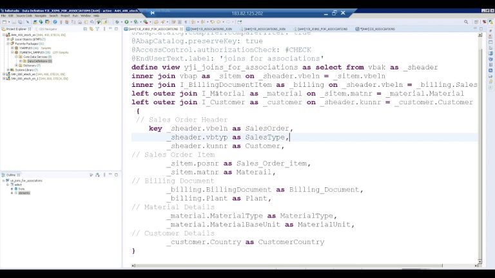Select Data Definitions in Project Explorer
This screenshot has height=278, width=495.
tap(39, 61)
